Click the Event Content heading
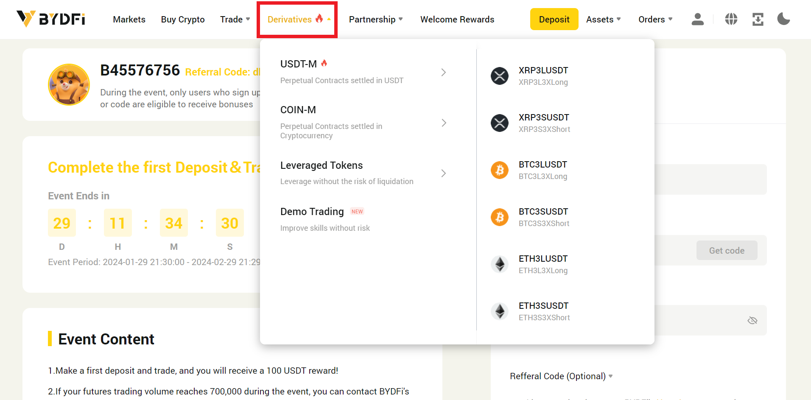811x400 pixels. coord(106,339)
